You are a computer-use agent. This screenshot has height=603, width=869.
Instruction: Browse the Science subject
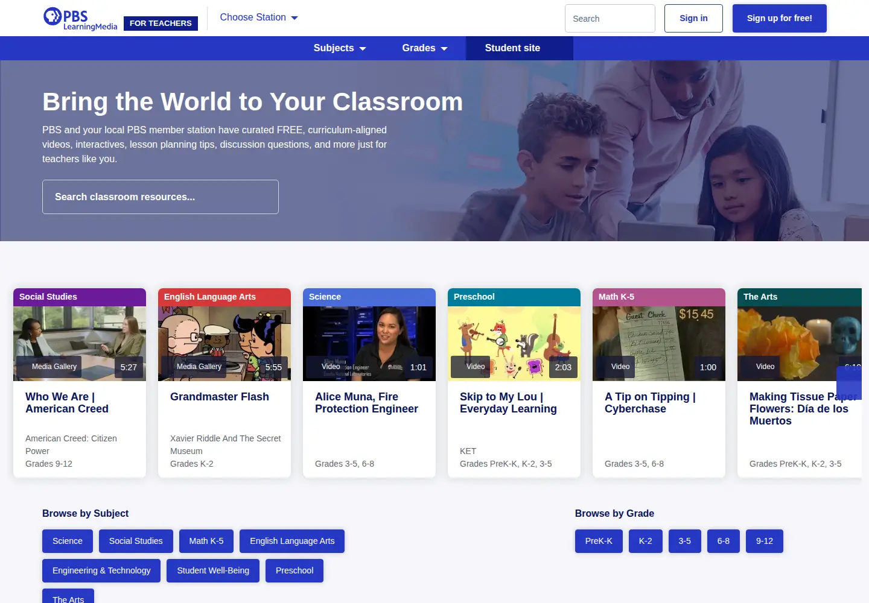(68, 541)
